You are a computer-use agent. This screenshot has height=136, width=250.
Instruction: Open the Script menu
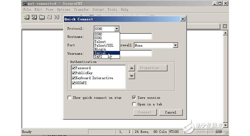98,10
